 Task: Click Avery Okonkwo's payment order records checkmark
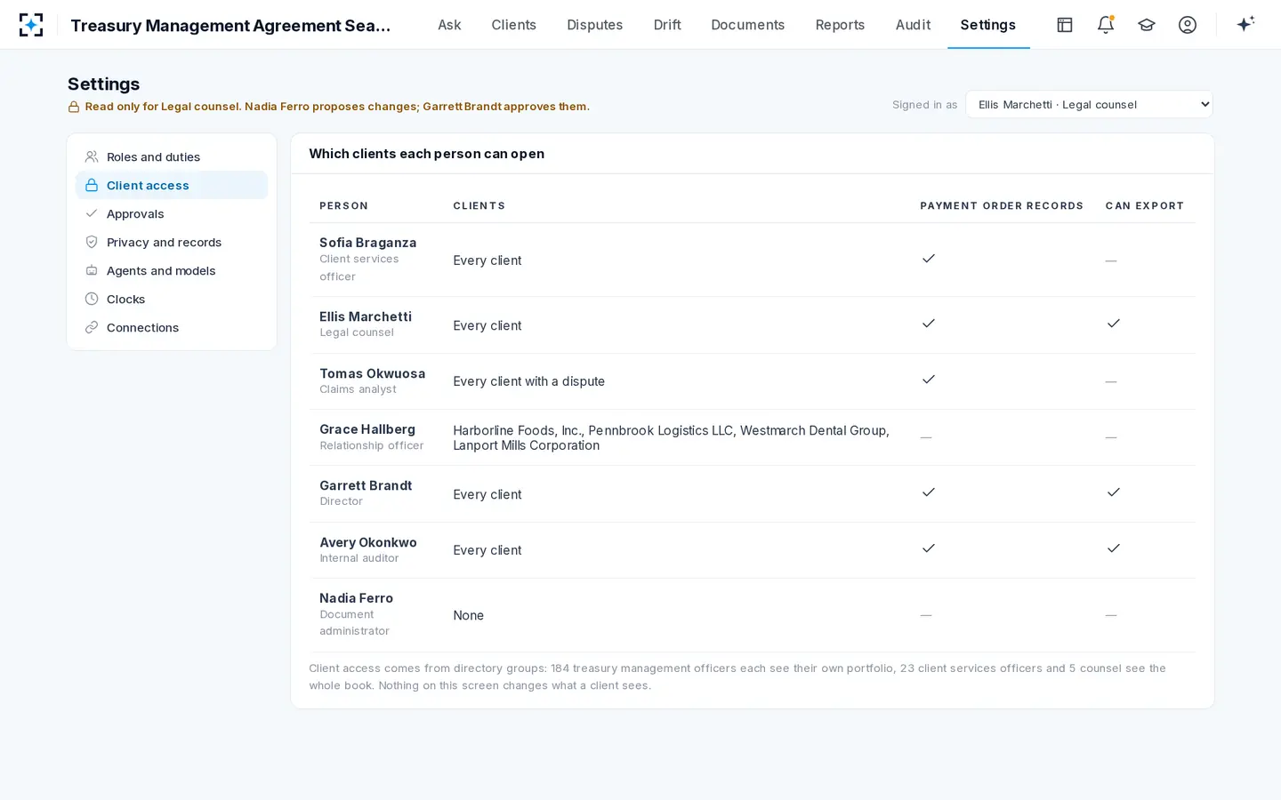[929, 548]
